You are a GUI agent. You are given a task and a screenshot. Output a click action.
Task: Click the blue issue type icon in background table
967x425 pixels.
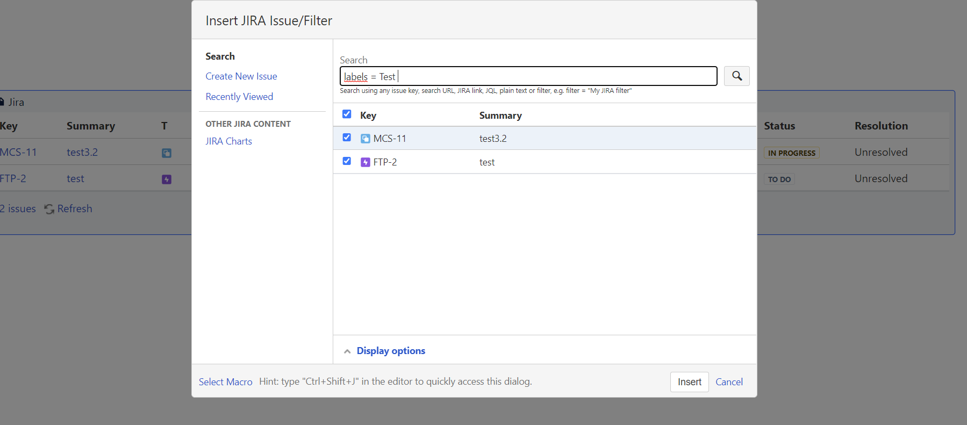(x=167, y=153)
